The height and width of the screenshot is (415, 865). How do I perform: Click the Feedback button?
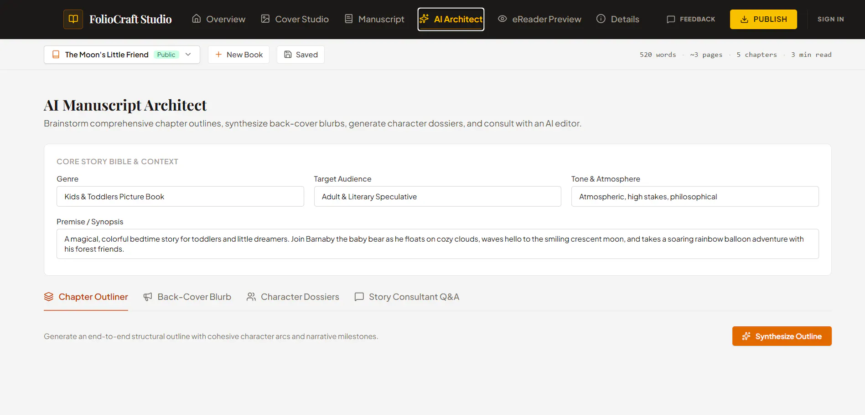coord(691,19)
